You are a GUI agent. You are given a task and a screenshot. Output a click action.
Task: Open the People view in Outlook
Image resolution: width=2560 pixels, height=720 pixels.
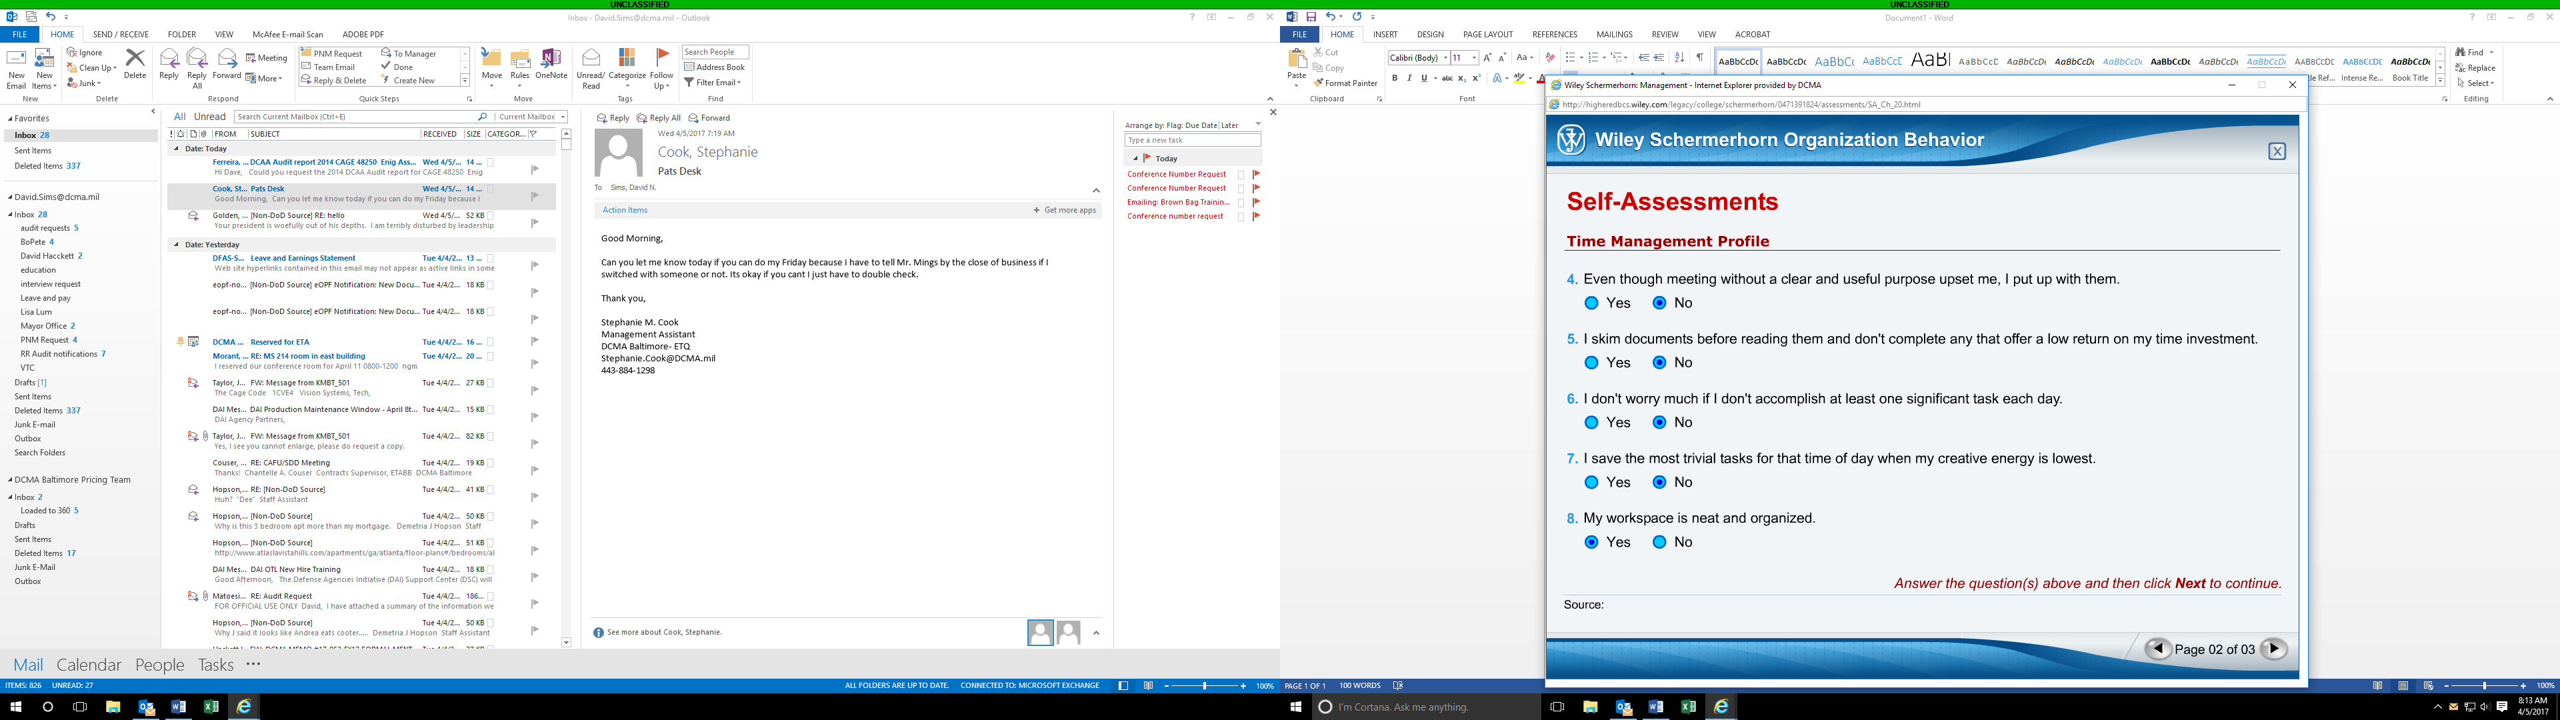(159, 664)
